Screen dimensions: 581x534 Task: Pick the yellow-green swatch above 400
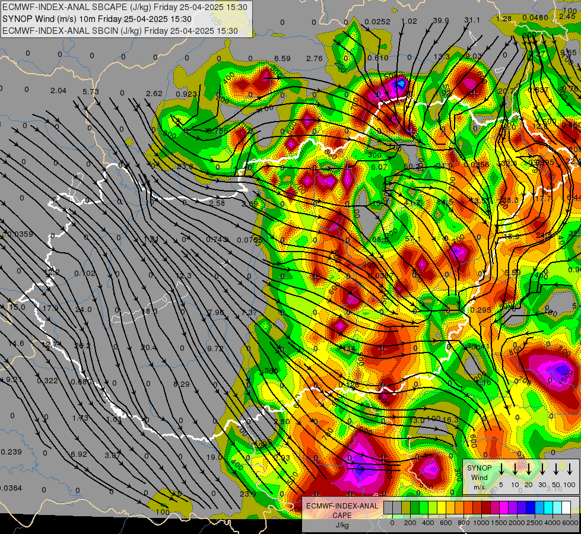(433, 508)
